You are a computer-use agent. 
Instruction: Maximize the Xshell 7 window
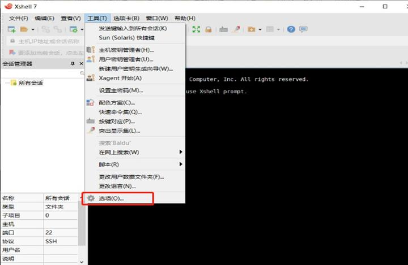tap(385, 6)
